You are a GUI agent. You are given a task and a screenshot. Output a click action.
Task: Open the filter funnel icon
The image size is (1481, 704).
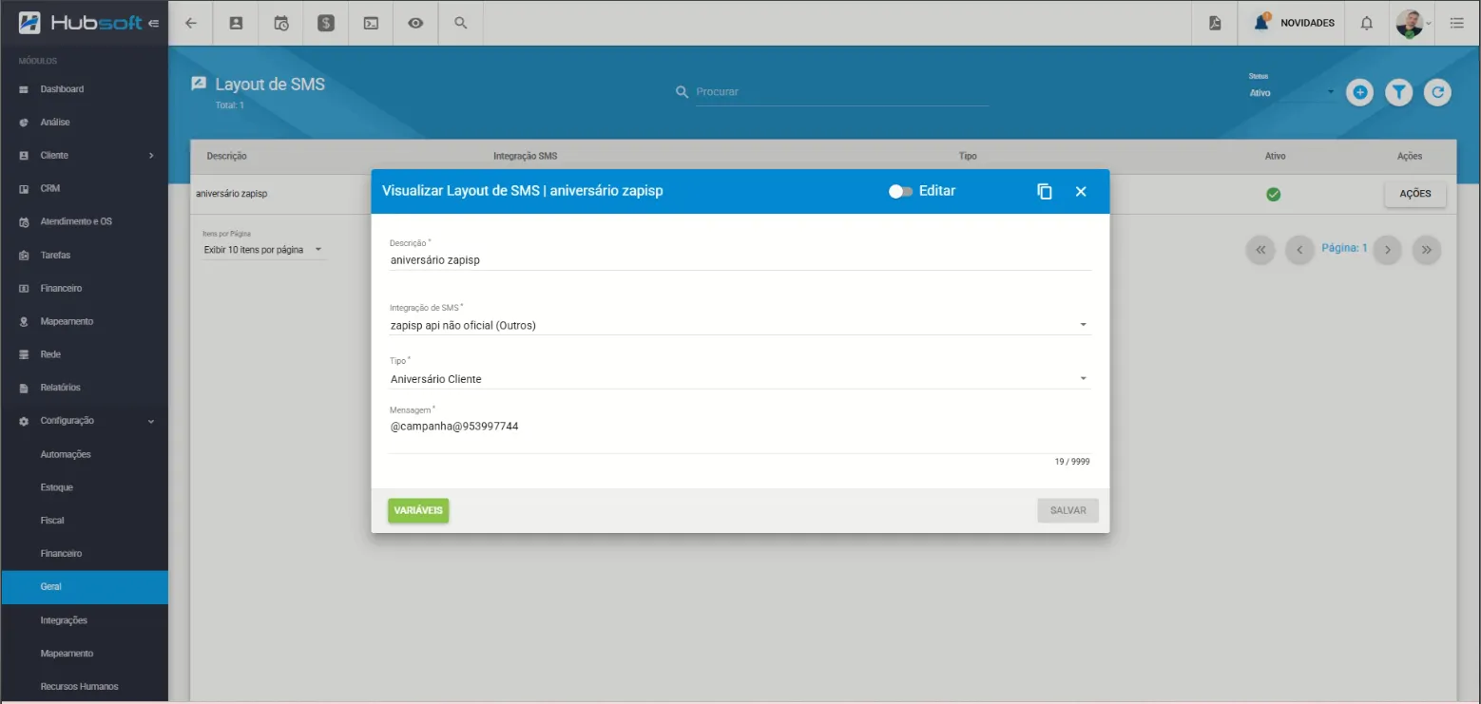click(x=1398, y=92)
